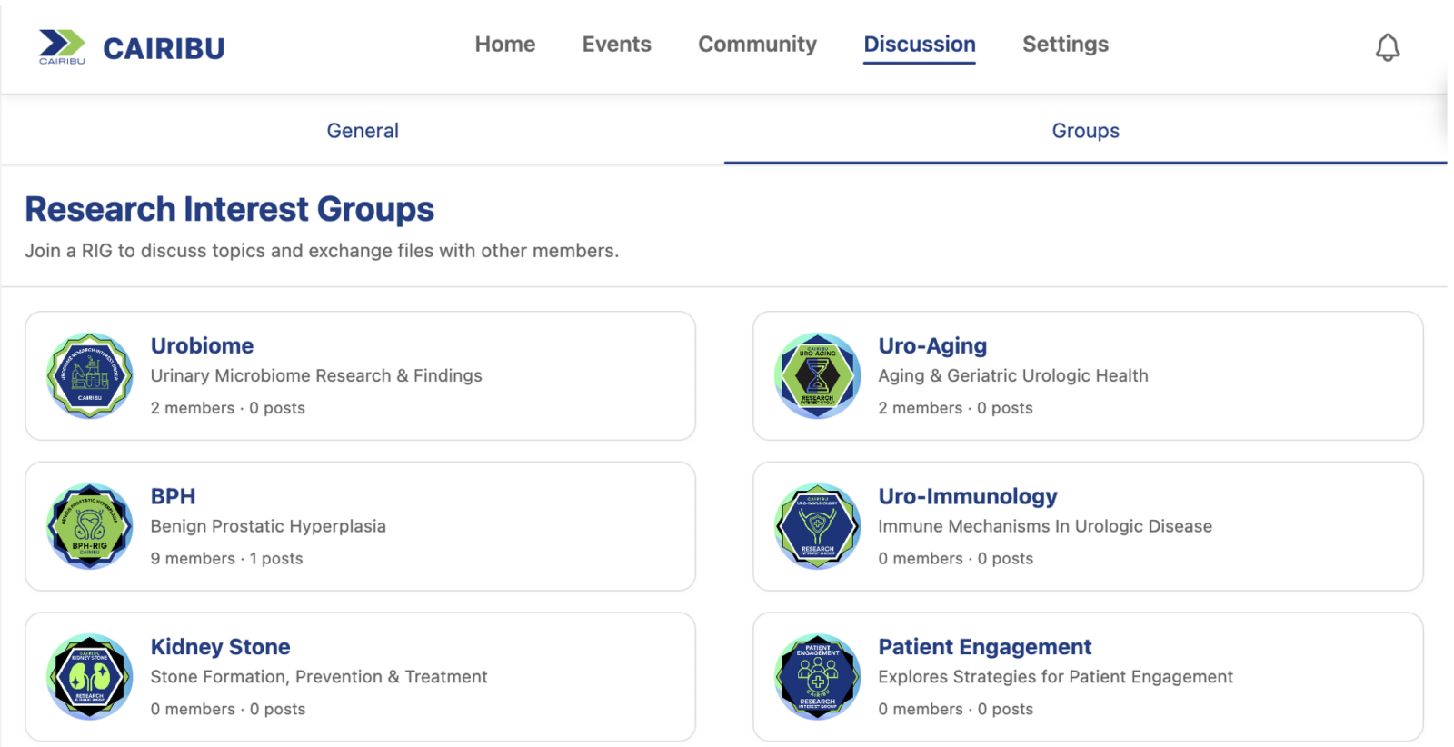
Task: Click the "Join a RIG to discuss topics" subtitle
Action: pyautogui.click(x=322, y=251)
